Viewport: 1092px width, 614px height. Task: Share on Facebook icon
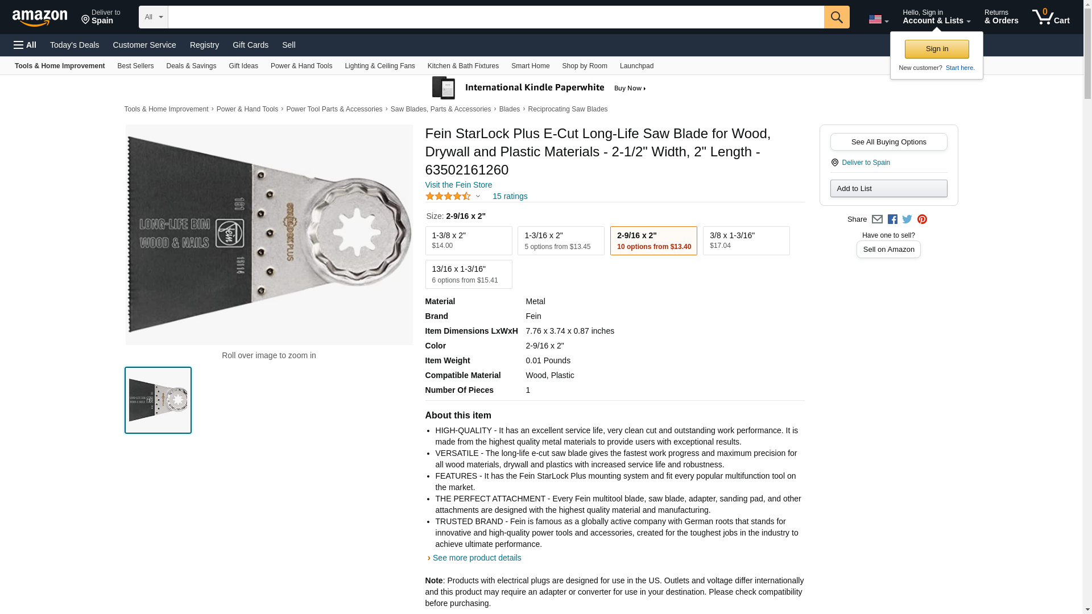coord(892,219)
